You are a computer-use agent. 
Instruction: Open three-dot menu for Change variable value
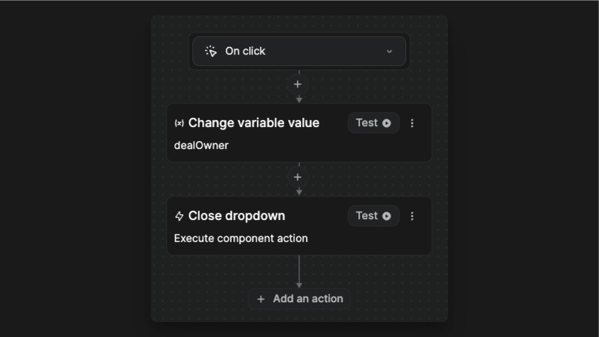point(412,123)
